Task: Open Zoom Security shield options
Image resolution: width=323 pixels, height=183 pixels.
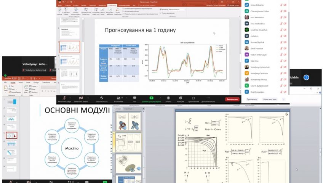Action: point(102,98)
